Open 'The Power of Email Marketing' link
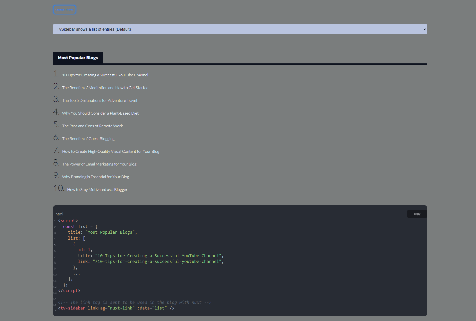Screen dimensions: 476x321 99,164
